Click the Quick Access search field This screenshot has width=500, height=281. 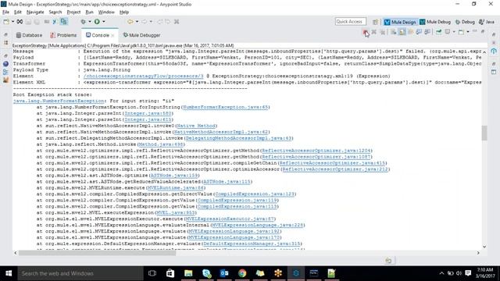[x=350, y=22]
